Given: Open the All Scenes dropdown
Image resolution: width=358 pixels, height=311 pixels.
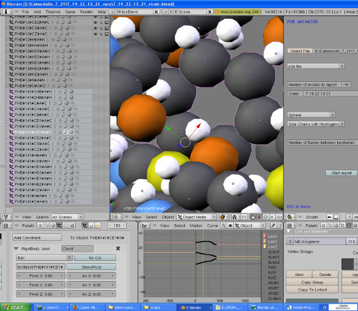Looking at the screenshot, I should (x=67, y=217).
